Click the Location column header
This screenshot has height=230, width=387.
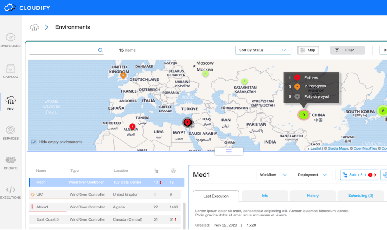click(121, 171)
